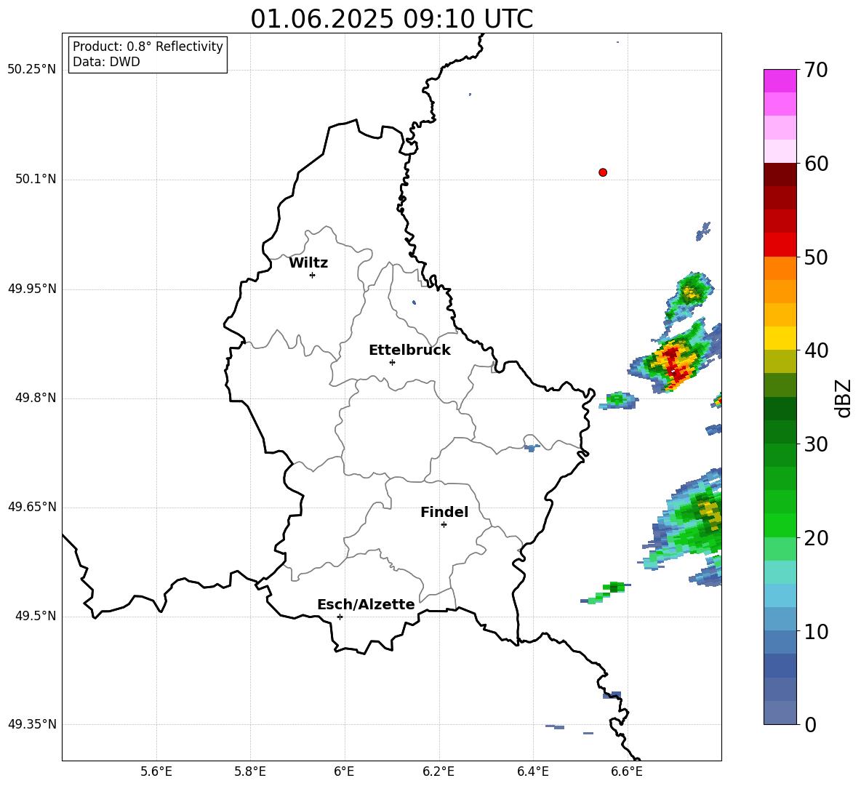Screen dimensions: 861x786
Task: Click the 30 tick on the colorbar
Action: 816,444
